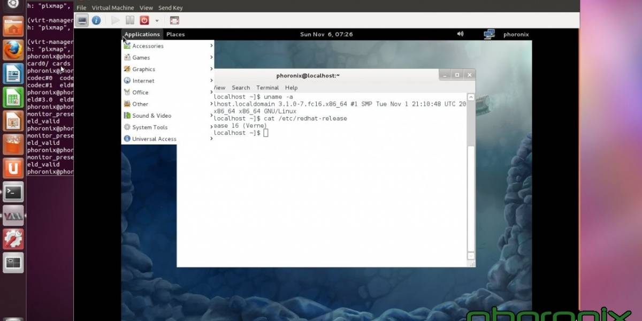Open the Terminal menu in terminal window

click(x=267, y=88)
